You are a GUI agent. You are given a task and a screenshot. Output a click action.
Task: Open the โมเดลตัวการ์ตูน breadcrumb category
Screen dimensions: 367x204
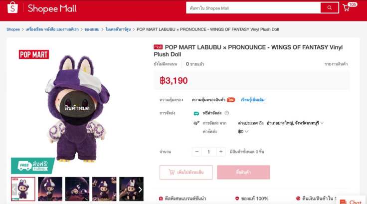pos(118,29)
